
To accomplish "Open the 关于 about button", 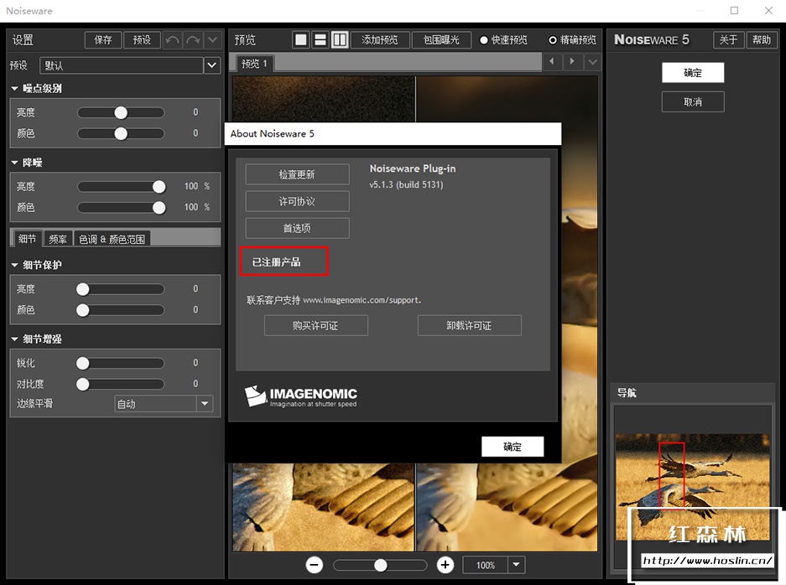I will point(728,40).
